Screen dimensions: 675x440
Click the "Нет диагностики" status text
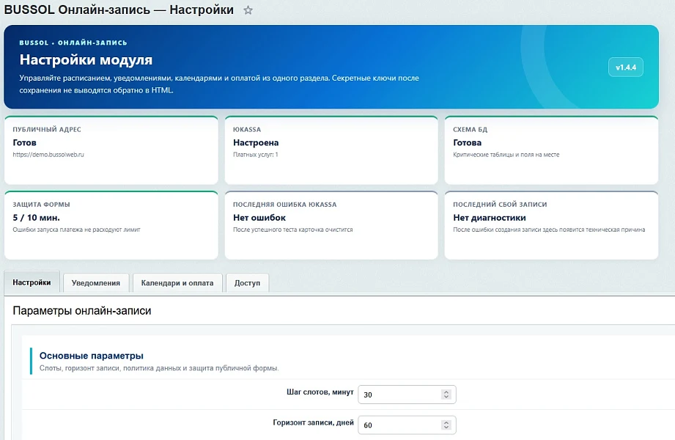489,218
